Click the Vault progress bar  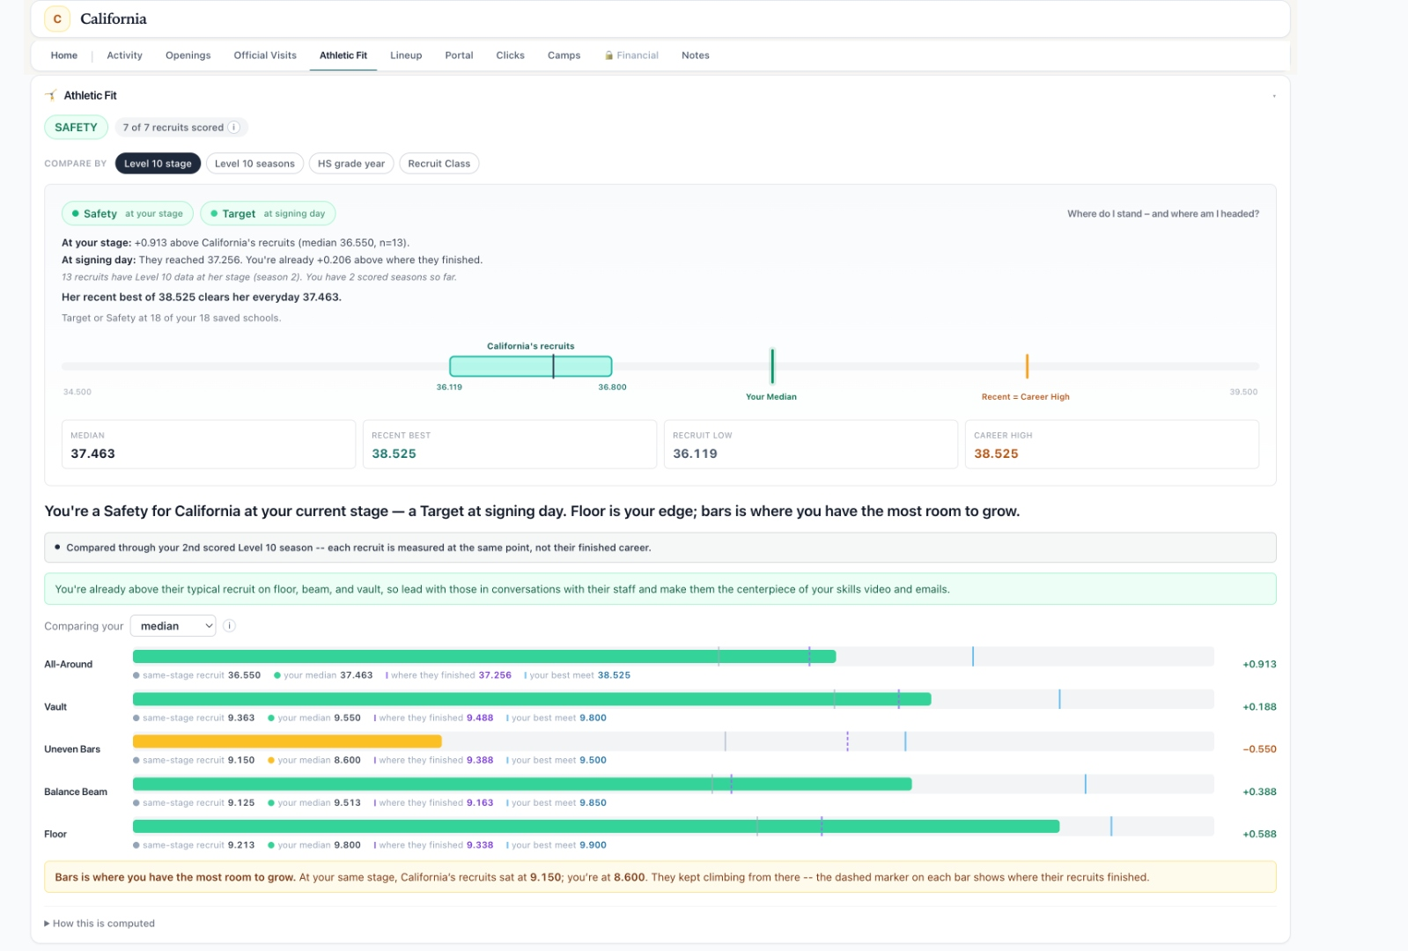click(532, 699)
